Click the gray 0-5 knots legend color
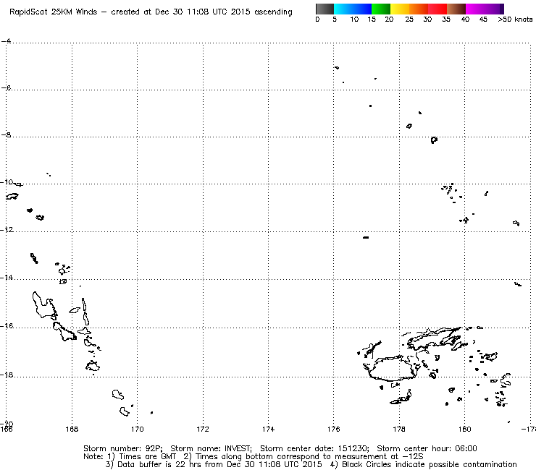Image resolution: width=536 pixels, height=470 pixels. point(324,9)
